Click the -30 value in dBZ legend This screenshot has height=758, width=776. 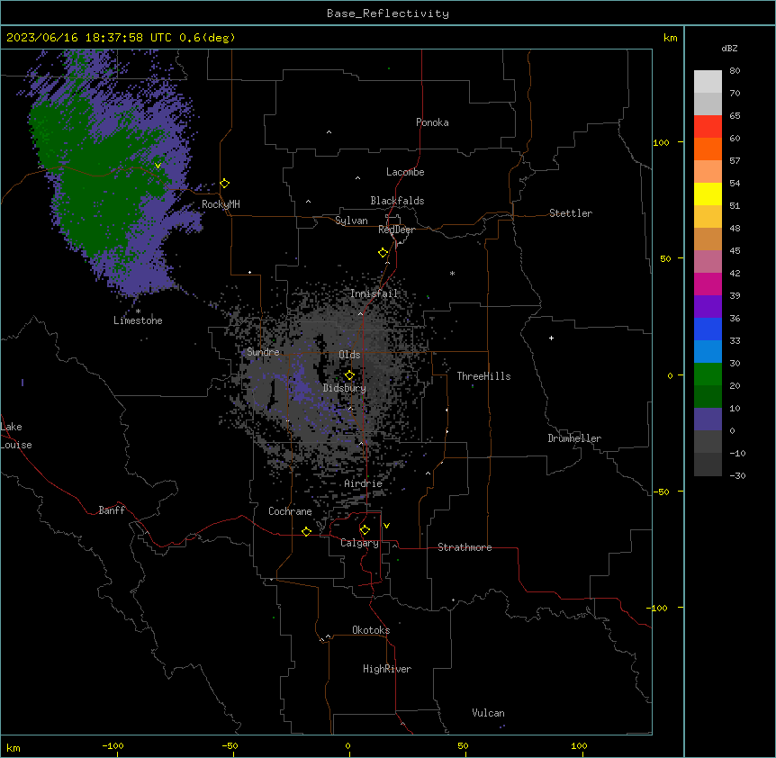(737, 476)
